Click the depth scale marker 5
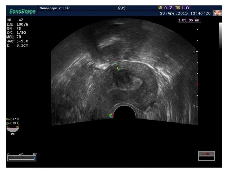Viewport: 228px width, 173px height. coord(194,52)
